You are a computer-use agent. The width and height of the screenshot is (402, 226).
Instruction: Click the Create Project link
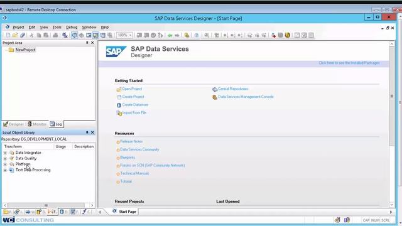pyautogui.click(x=133, y=97)
